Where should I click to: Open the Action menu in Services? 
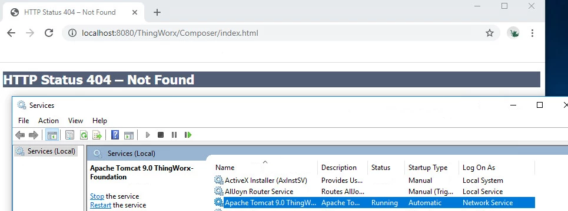(x=48, y=121)
